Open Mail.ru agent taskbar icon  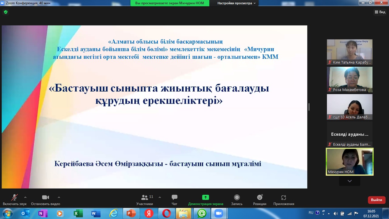(201, 214)
